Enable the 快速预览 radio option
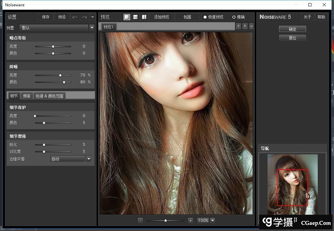334x231 pixels. [x=205, y=17]
